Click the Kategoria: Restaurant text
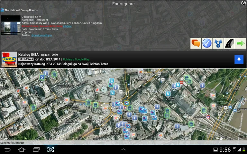The height and width of the screenshot is (154, 247). click(35, 20)
